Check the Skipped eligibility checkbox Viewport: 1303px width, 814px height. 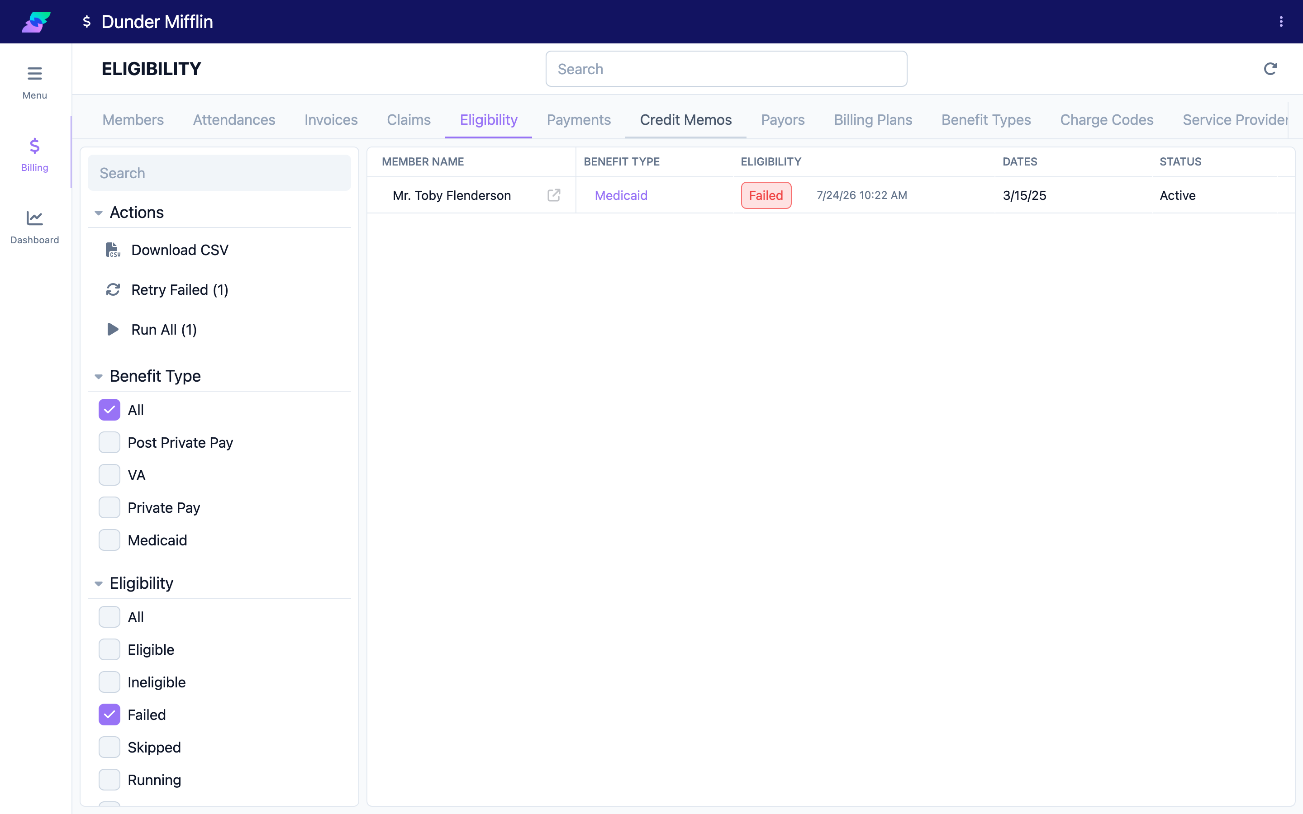pos(109,747)
